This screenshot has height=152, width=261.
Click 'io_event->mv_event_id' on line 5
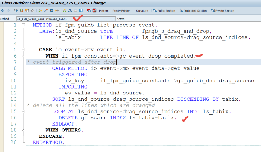coord(89,50)
